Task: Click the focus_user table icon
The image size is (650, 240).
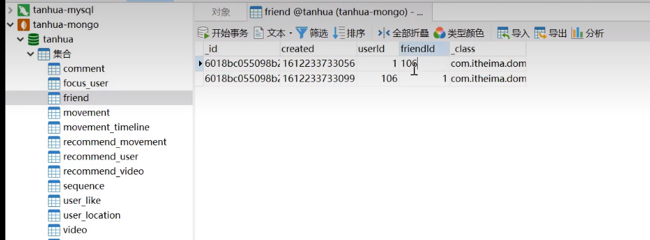Action: point(54,84)
